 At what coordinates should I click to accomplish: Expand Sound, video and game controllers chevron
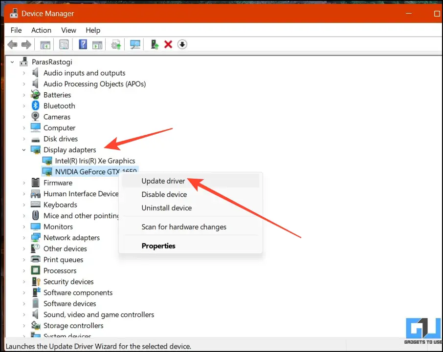click(x=24, y=314)
